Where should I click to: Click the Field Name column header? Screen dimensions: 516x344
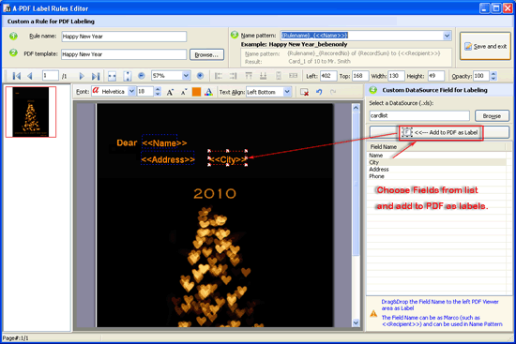pyautogui.click(x=436, y=146)
